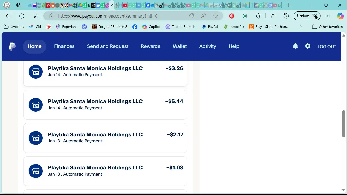The image size is (347, 195).
Task: Open the Activity tab
Action: (208, 46)
